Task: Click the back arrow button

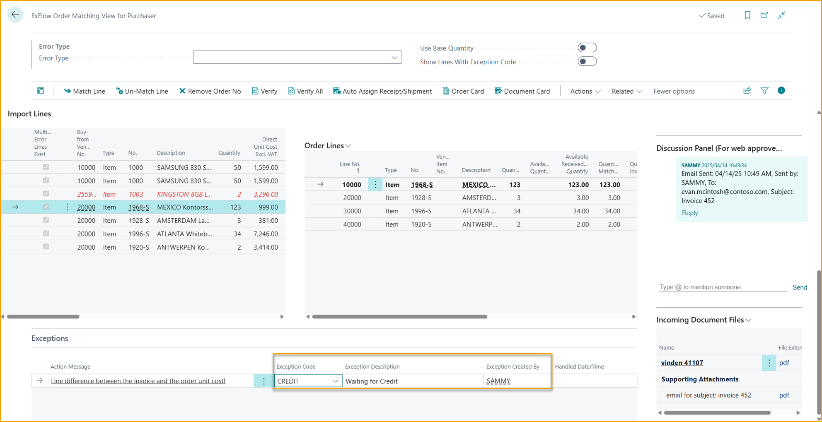Action: 15,15
